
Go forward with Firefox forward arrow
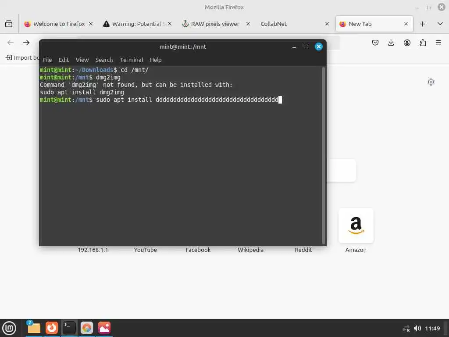pyautogui.click(x=26, y=43)
